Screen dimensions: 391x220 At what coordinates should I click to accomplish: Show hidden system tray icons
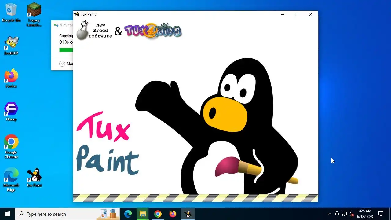[x=329, y=214]
